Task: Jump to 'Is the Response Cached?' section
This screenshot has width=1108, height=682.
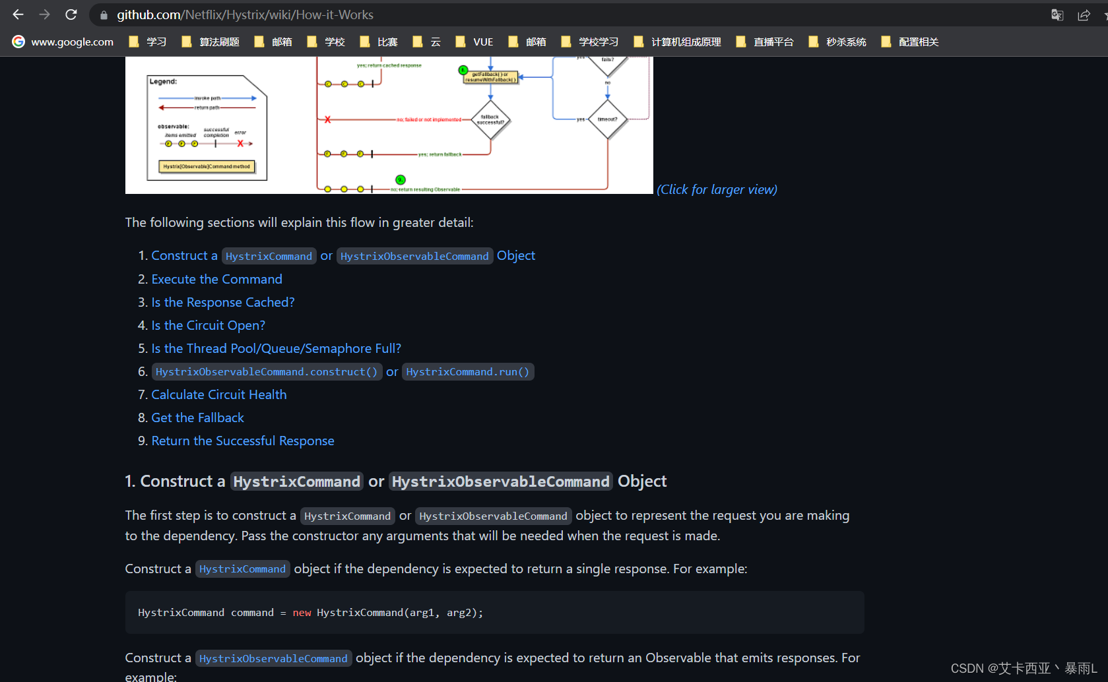Action: tap(223, 302)
